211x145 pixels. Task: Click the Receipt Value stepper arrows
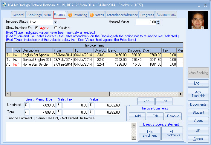point(158,22)
